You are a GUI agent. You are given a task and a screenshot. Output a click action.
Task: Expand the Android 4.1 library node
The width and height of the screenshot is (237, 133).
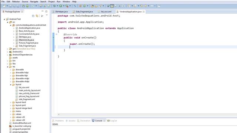pos(7,52)
